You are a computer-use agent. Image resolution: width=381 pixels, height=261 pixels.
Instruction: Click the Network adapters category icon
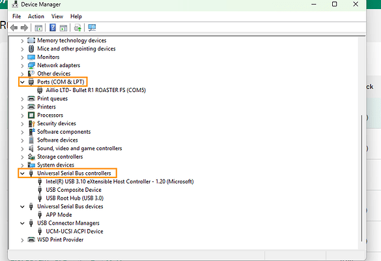31,65
